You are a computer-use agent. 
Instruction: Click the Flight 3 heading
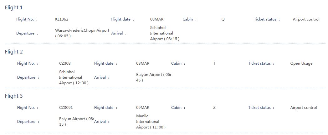[x=13, y=96]
